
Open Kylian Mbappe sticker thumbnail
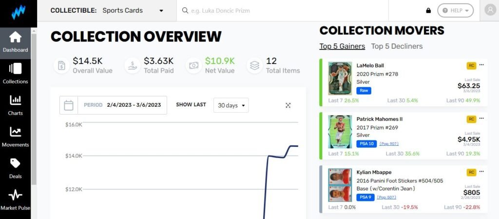pos(340,185)
